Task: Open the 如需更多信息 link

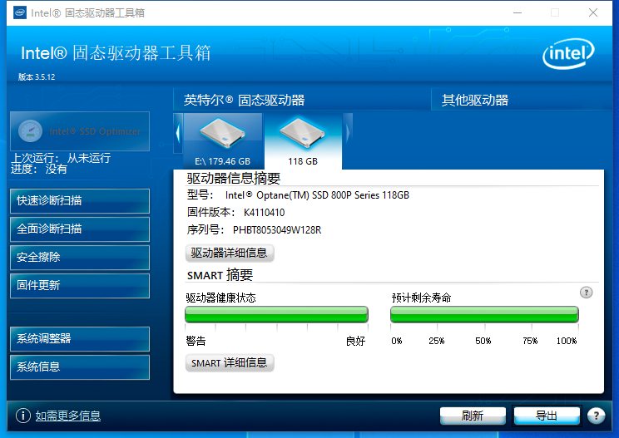Action: 68,416
